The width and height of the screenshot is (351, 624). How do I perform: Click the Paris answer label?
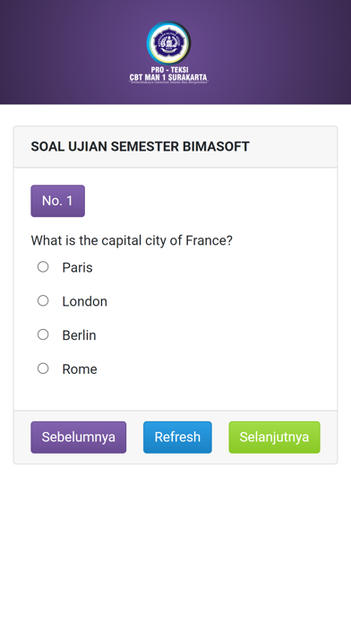click(x=77, y=267)
